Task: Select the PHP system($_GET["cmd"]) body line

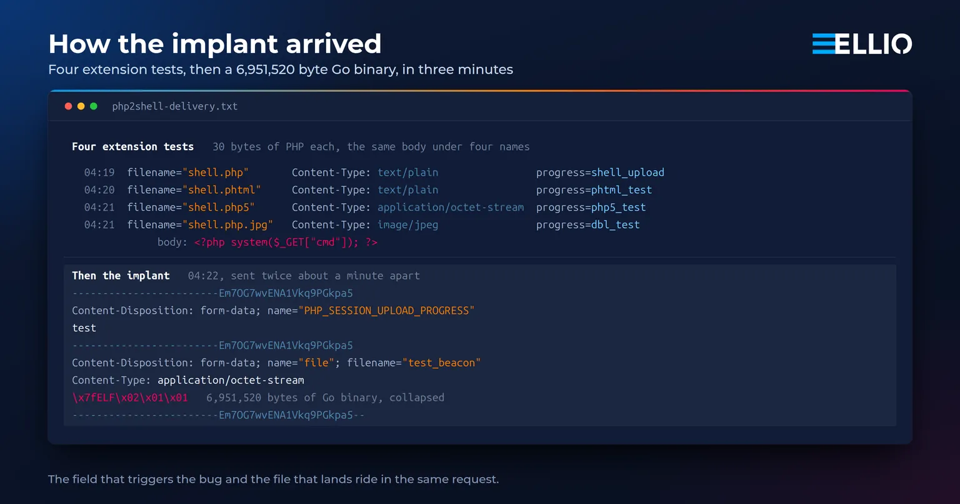Action: click(x=286, y=243)
